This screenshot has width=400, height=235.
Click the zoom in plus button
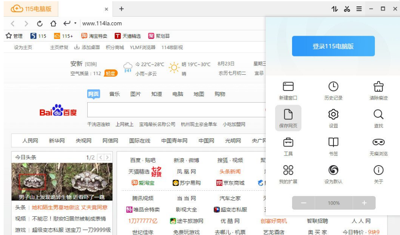364,203
